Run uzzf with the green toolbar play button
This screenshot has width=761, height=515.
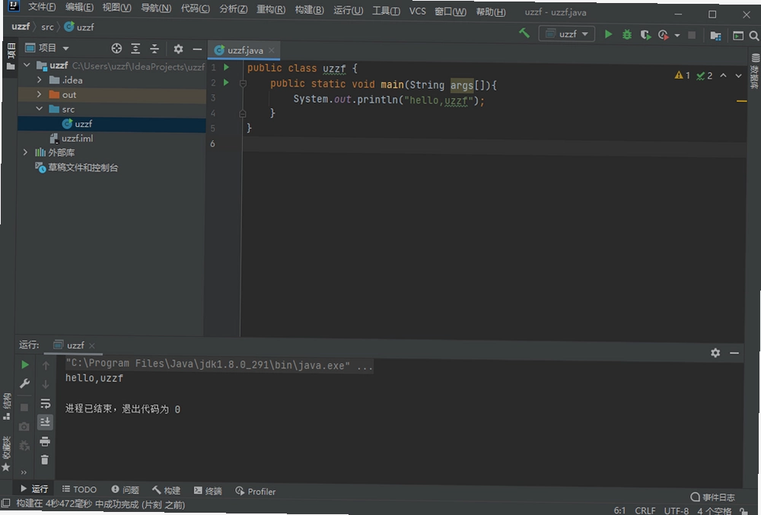608,34
